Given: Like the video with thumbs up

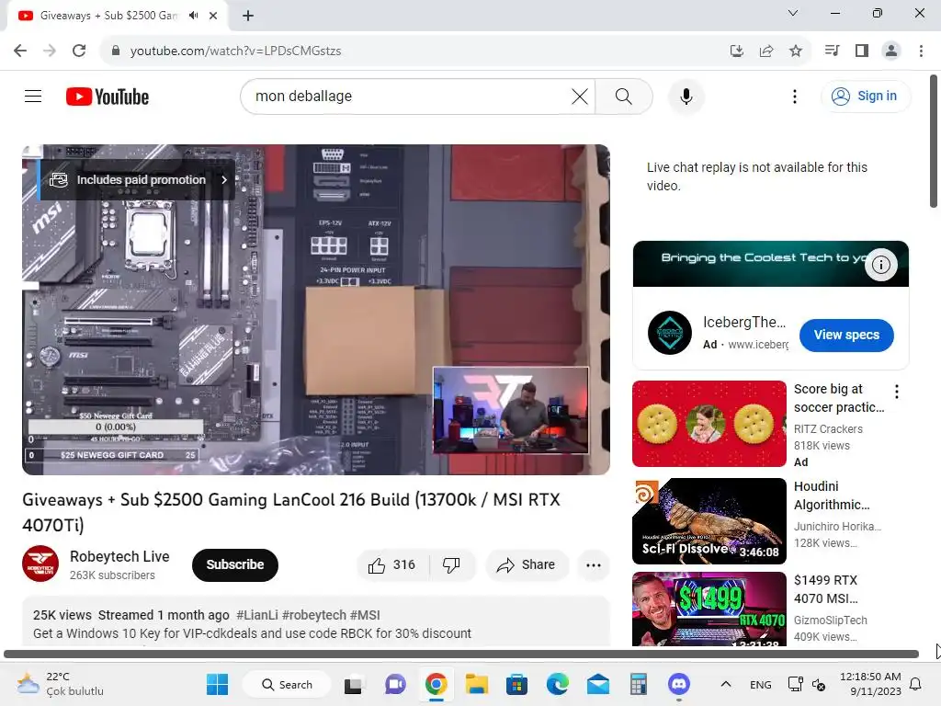Looking at the screenshot, I should point(392,565).
